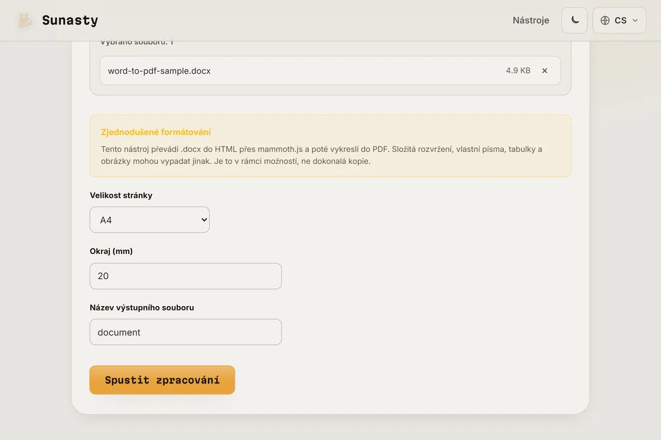This screenshot has width=661, height=440.
Task: Go to home via Sunasty brand name
Action: (70, 20)
